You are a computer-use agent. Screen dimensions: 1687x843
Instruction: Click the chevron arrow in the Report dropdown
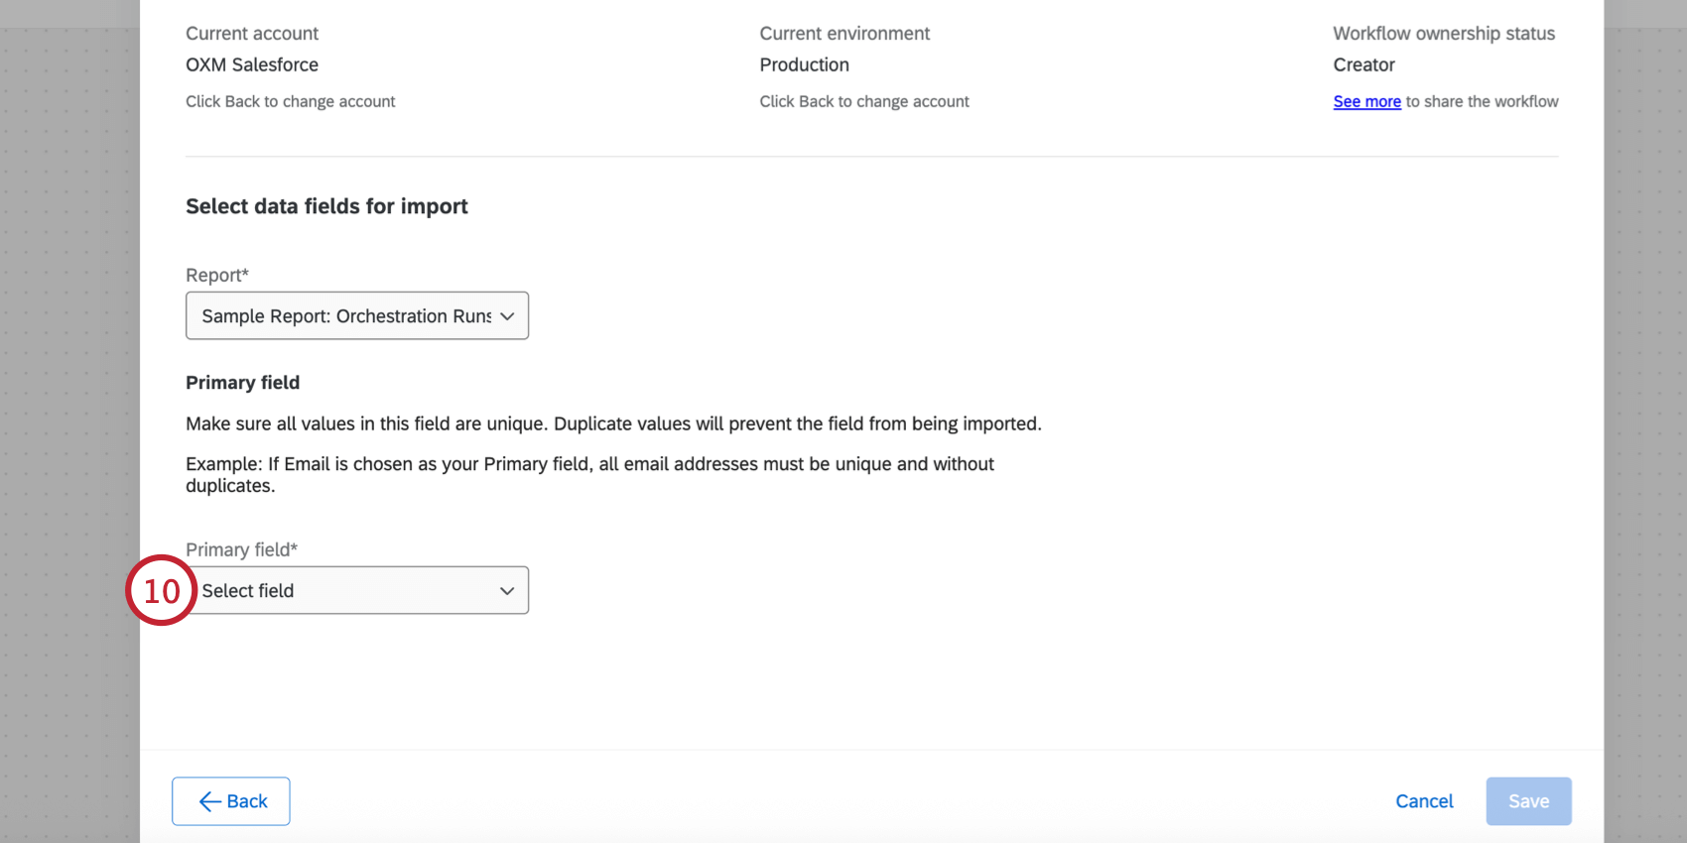[x=507, y=316]
